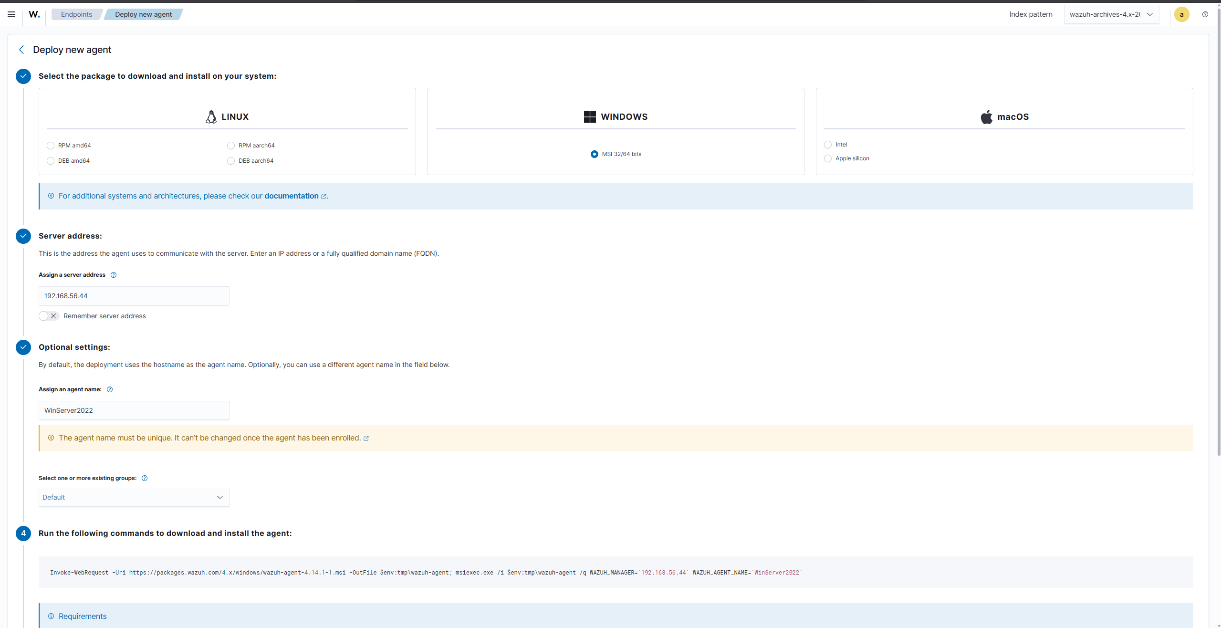Click the help icon beside Select existing groups
The image size is (1221, 628).
pyautogui.click(x=145, y=478)
